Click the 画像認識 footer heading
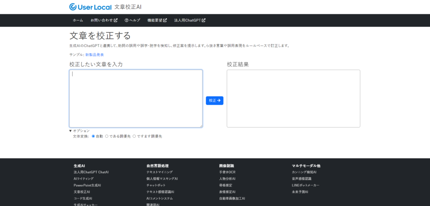Viewport: 430px width, 206px height. coord(226,166)
